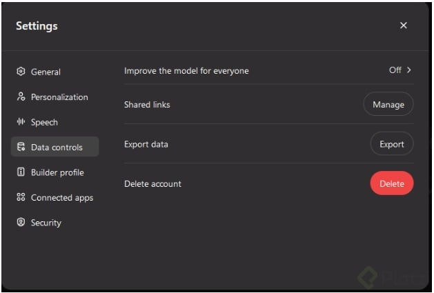Close the Settings dialog with the X
This screenshot has height=293, width=434.
[403, 26]
